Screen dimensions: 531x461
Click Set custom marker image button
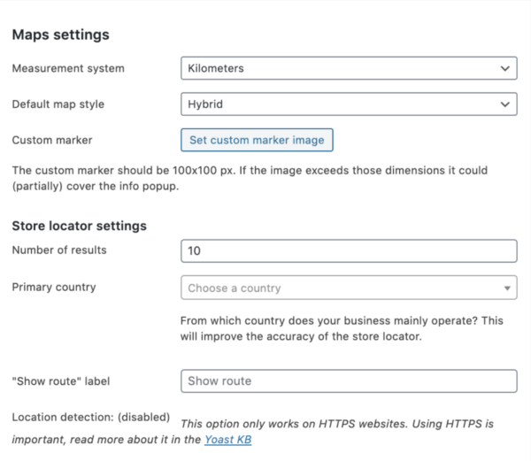tap(257, 140)
